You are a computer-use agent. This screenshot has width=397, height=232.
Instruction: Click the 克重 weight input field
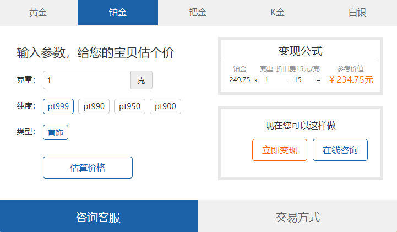tap(87, 80)
